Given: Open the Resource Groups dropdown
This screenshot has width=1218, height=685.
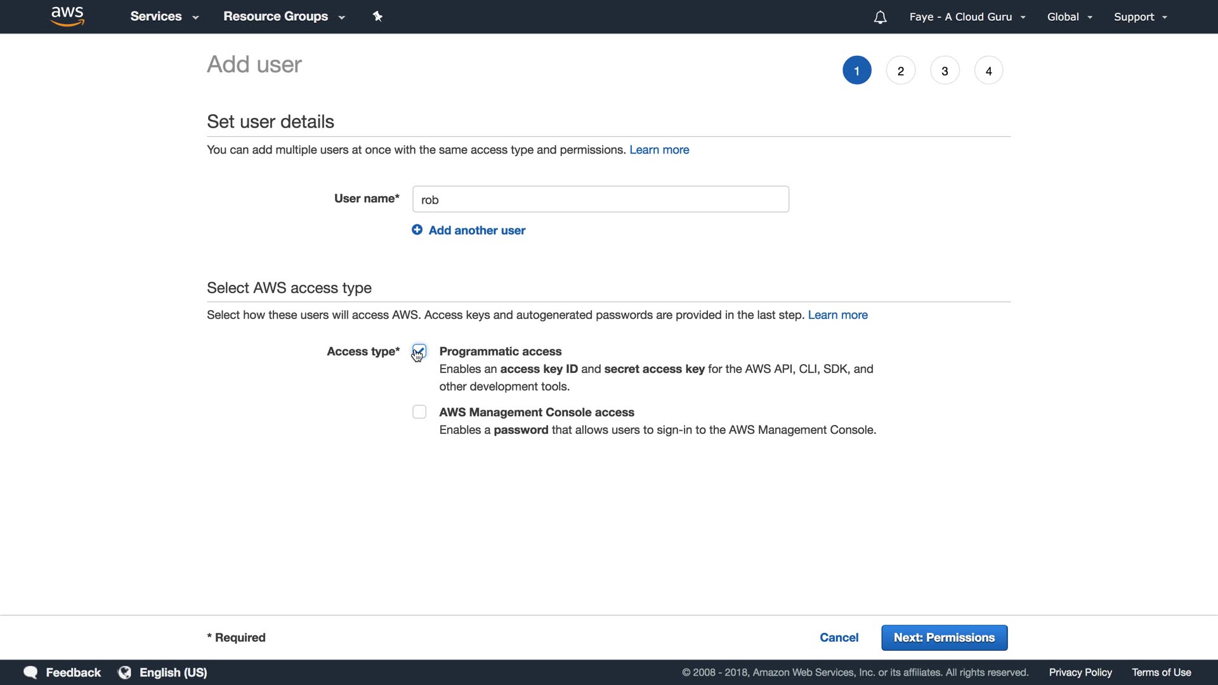Looking at the screenshot, I should (x=284, y=16).
